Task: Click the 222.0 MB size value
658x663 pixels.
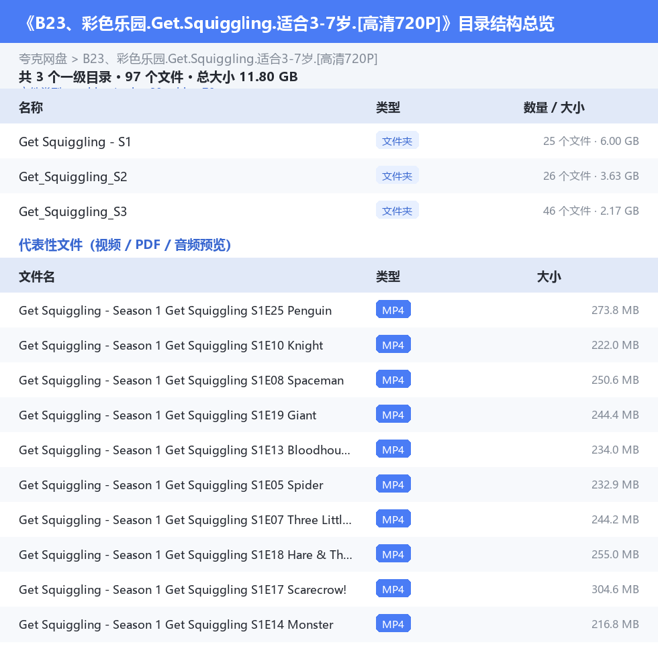Action: (x=615, y=345)
